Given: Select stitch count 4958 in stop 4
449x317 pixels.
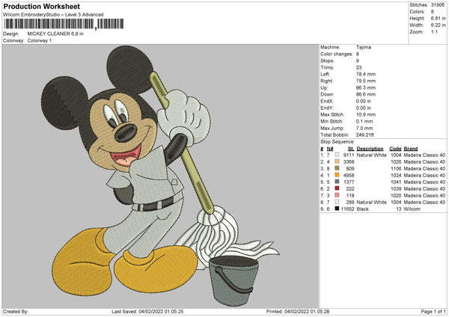Looking at the screenshot, I should tap(349, 175).
